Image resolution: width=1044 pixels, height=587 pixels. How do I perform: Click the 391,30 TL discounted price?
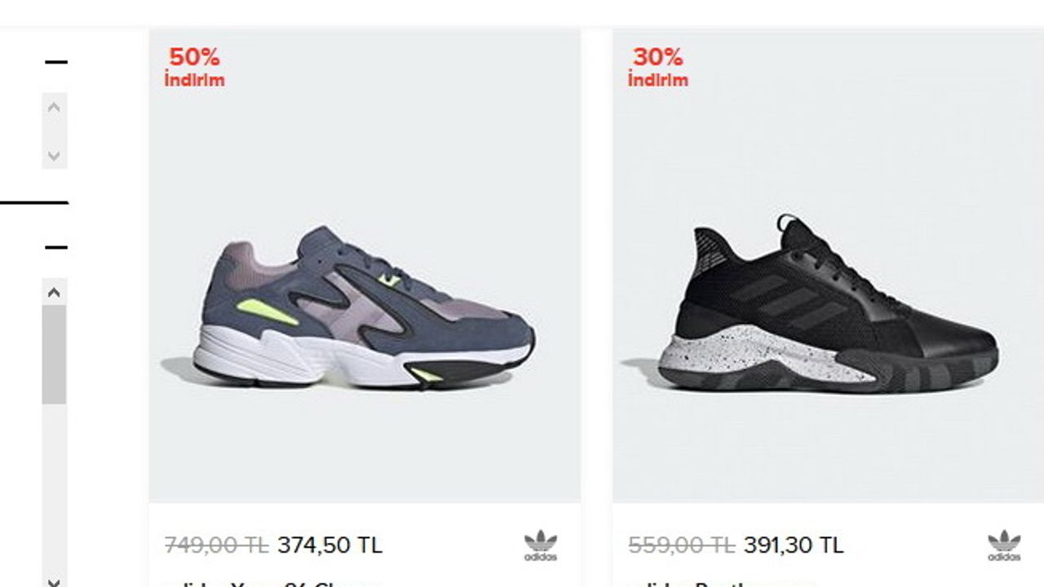[x=794, y=545]
